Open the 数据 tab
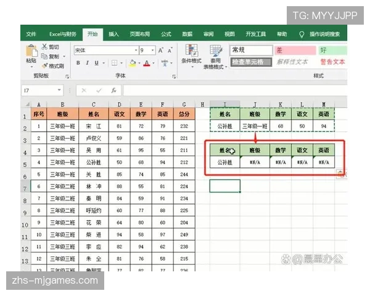370x296 pixels. (187, 35)
